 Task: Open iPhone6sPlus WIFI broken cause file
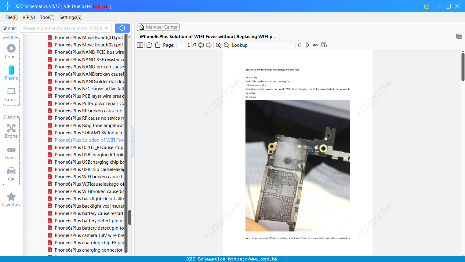pyautogui.click(x=86, y=177)
